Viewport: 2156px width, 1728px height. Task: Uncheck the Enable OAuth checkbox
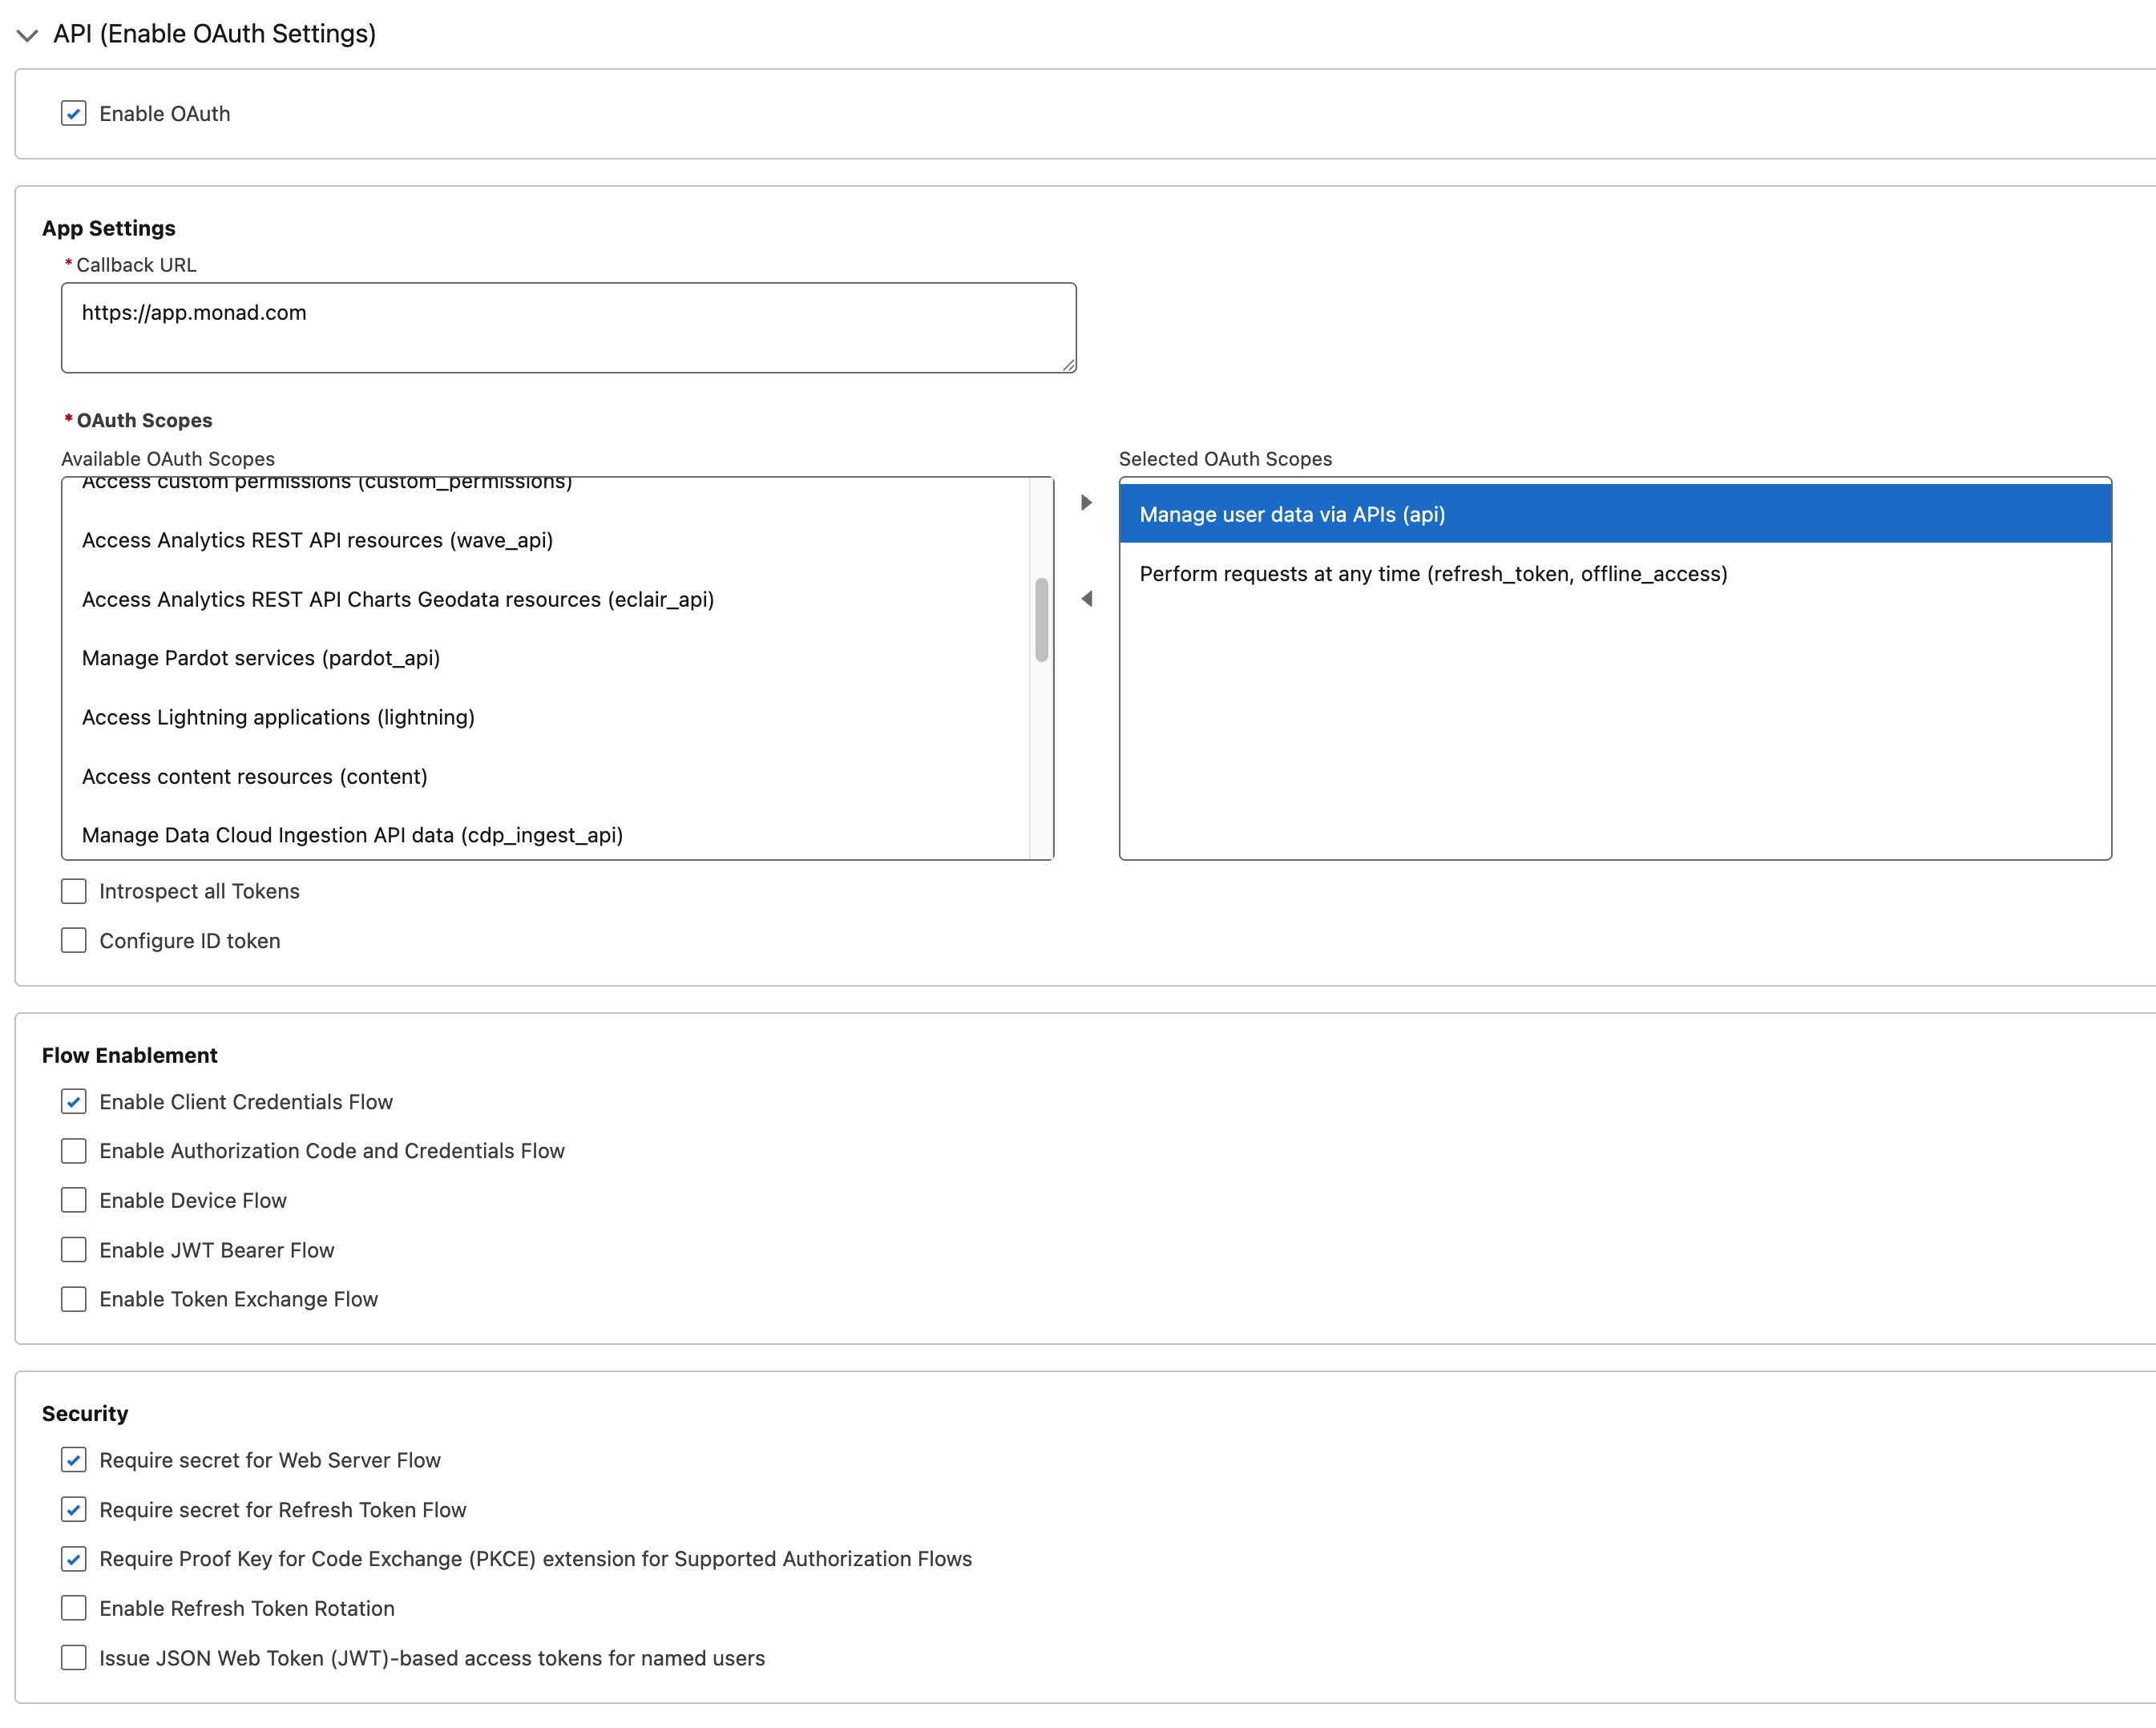[x=74, y=113]
